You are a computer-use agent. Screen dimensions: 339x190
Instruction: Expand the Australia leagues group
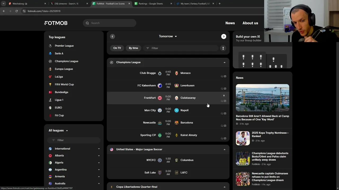pyautogui.click(x=99, y=184)
